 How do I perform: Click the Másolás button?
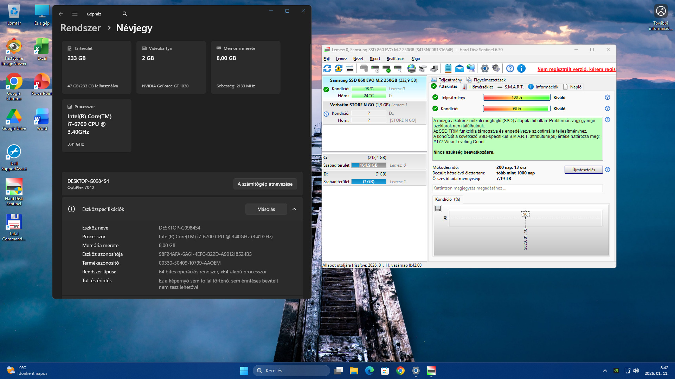pos(266,209)
